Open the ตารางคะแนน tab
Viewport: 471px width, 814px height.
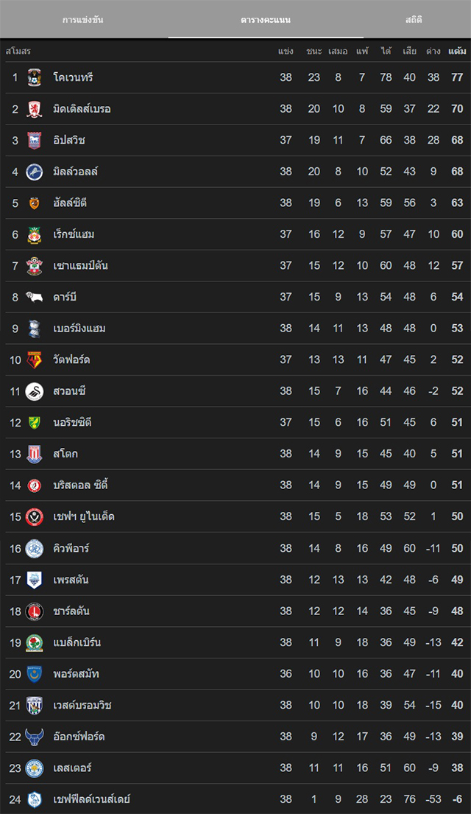pyautogui.click(x=265, y=20)
